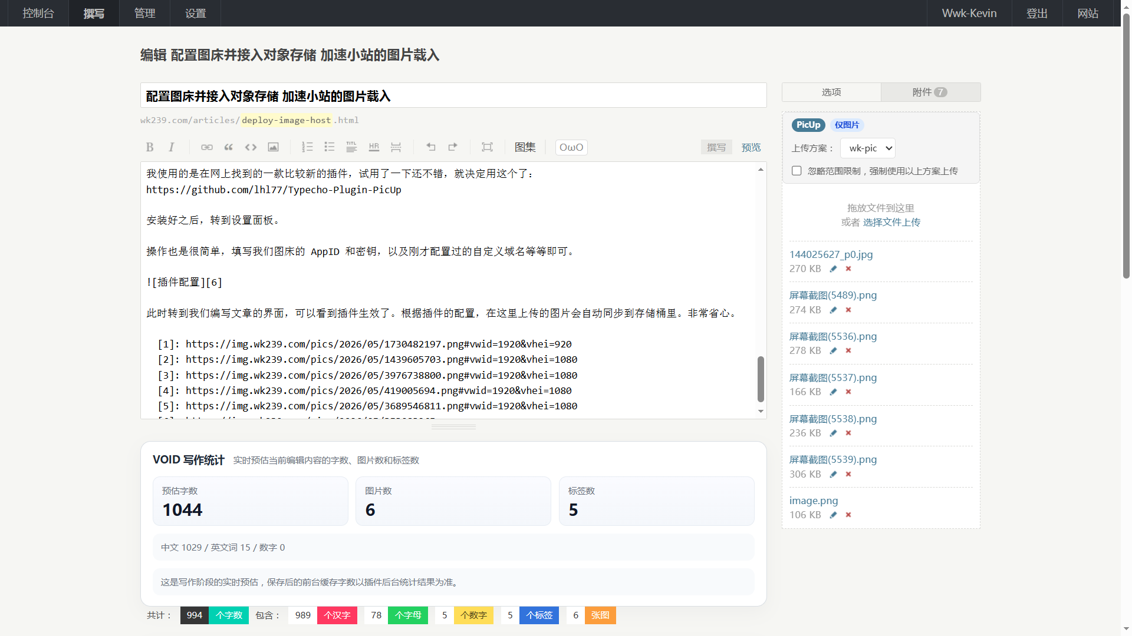Viewport: 1132px width, 636px height.
Task: Insert a hyperlink via the link icon
Action: coord(207,147)
